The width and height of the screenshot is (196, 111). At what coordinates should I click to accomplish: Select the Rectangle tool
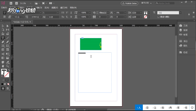pyautogui.click(x=7, y=46)
